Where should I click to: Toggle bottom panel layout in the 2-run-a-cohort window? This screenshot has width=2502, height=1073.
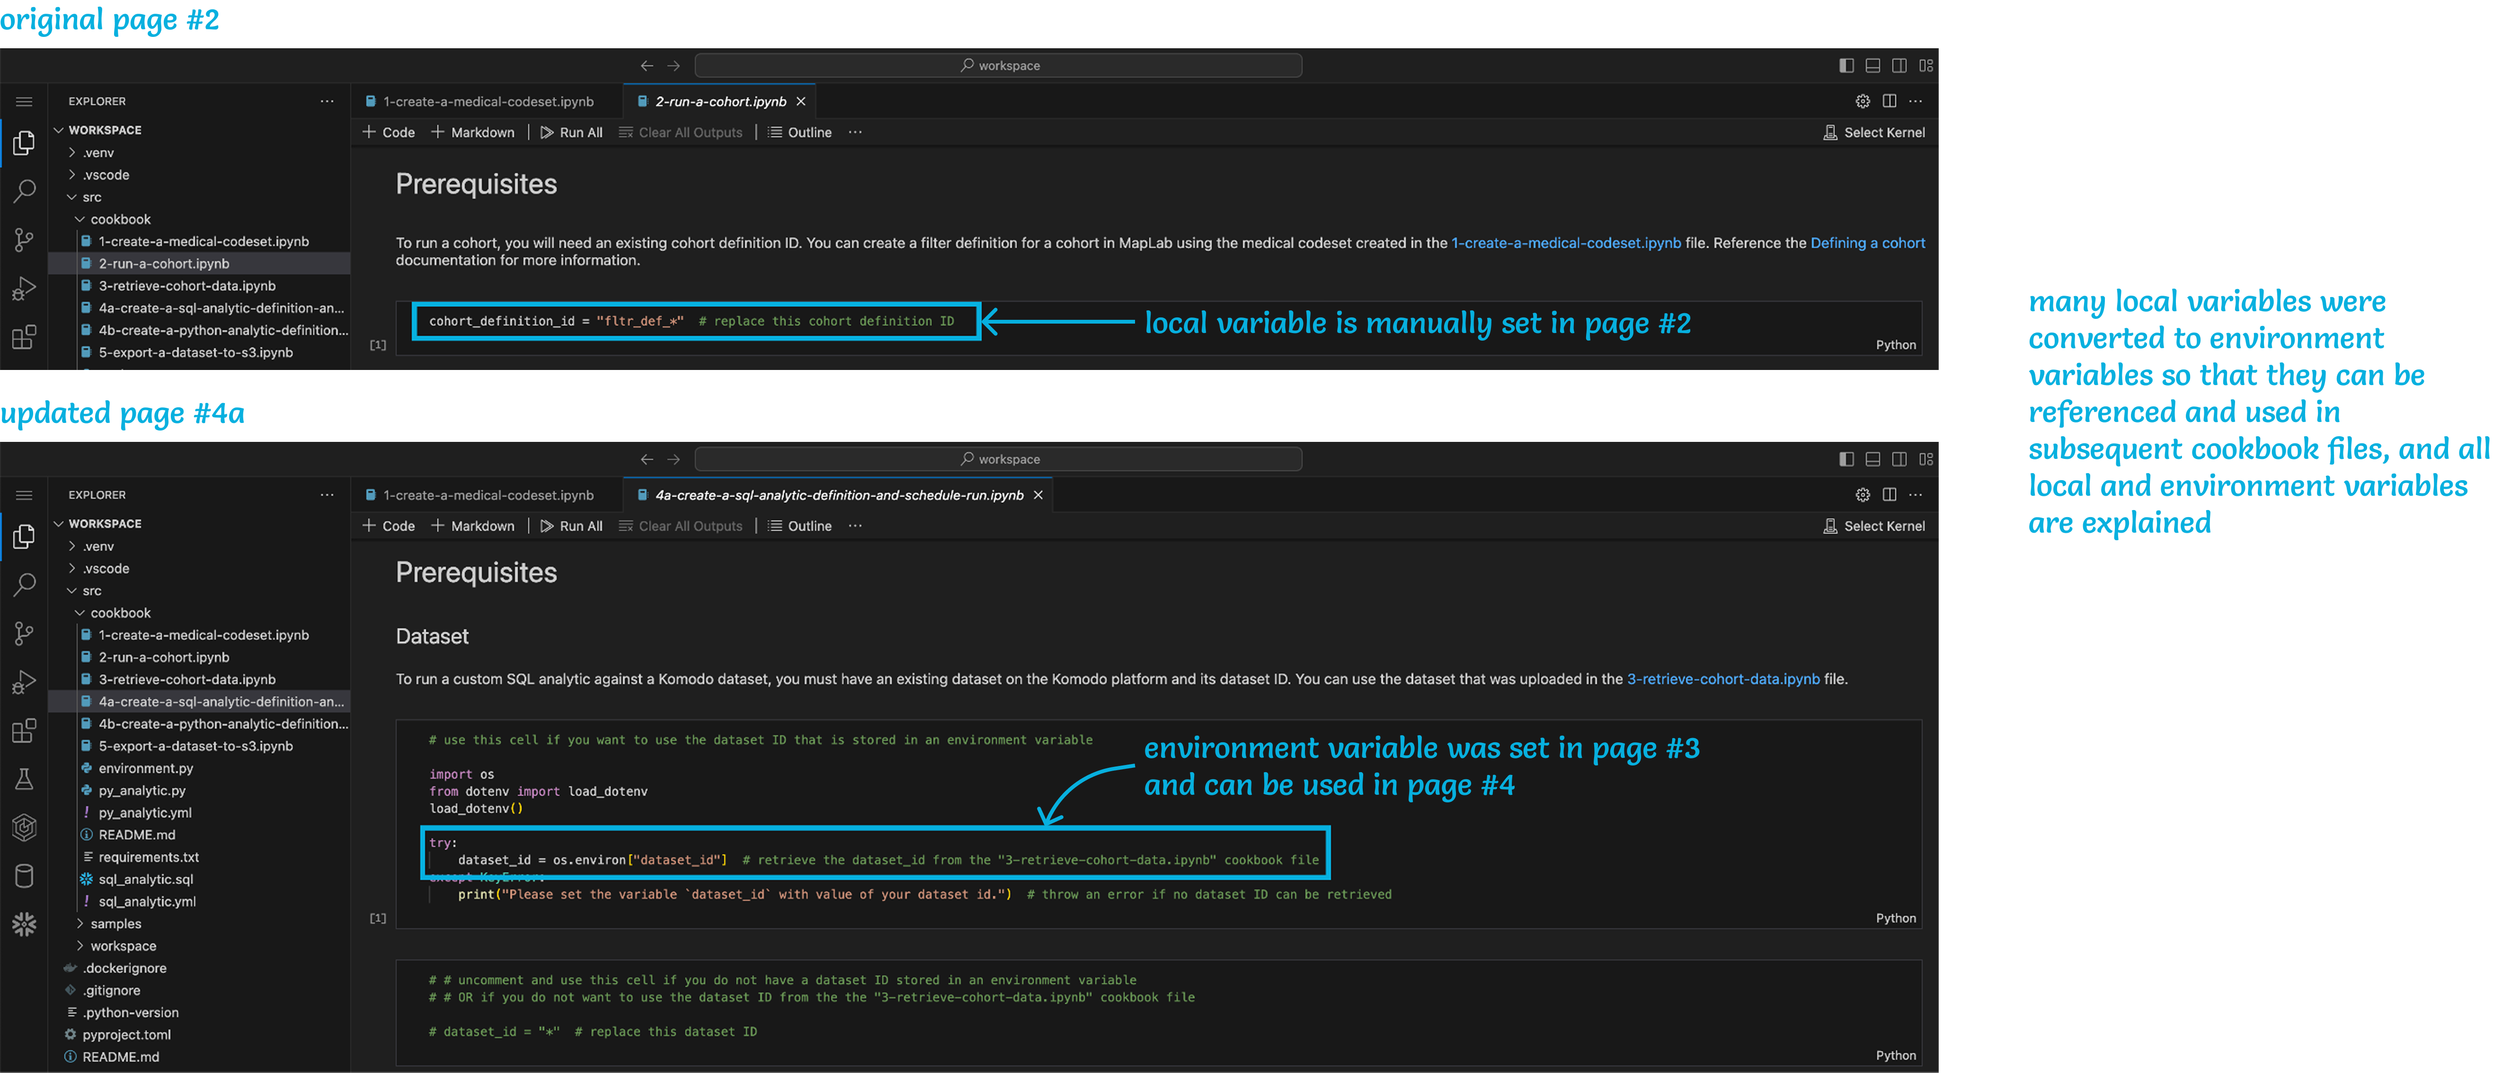pos(1872,65)
